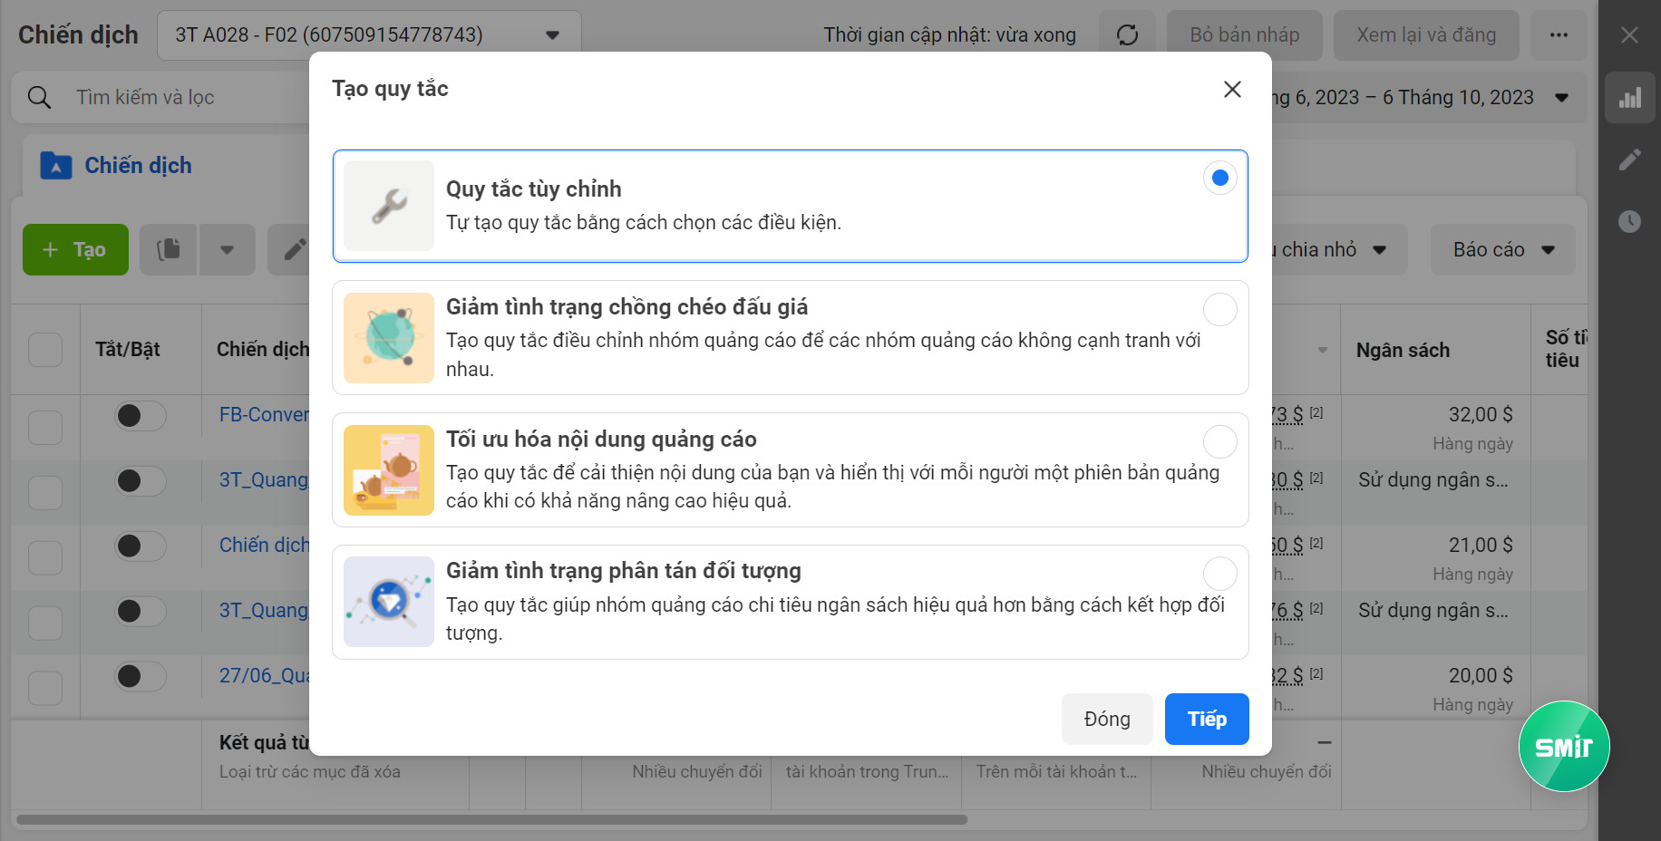The height and width of the screenshot is (841, 1661).
Task: Expand the arrow next to duplicate button
Action: (x=228, y=249)
